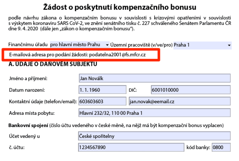Click the email field jan.novak@eemail.cz
Viewport: 239px width, 161px height.
click(180, 101)
